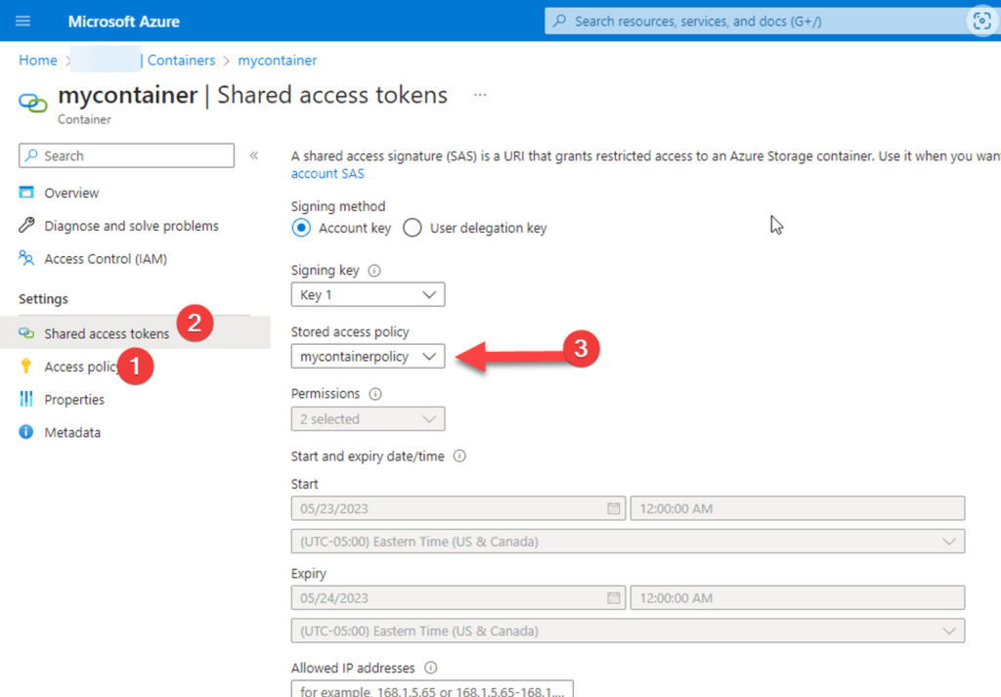Screen dimensions: 1001x697
Task: Click the Metadata info icon
Action: tap(26, 432)
